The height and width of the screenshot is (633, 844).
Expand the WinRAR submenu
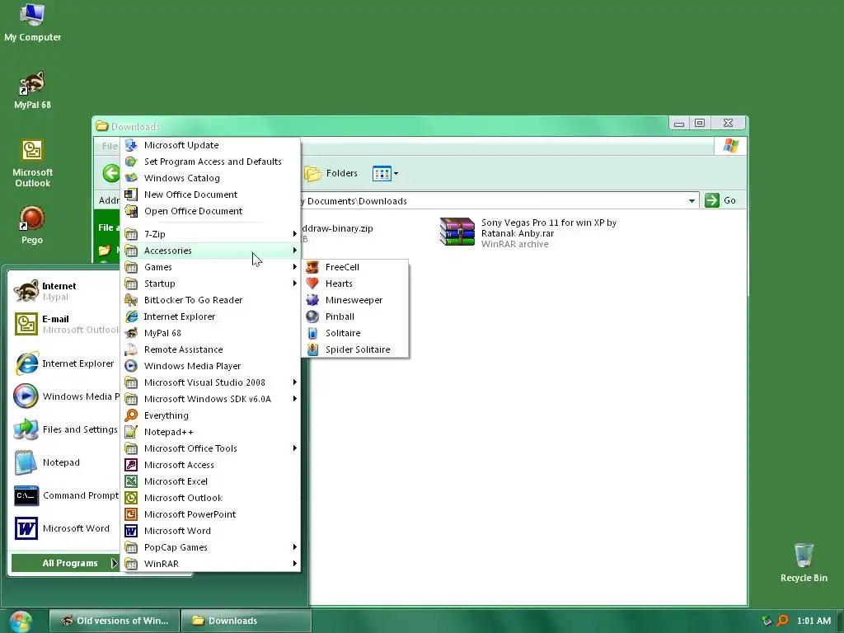[x=210, y=564]
